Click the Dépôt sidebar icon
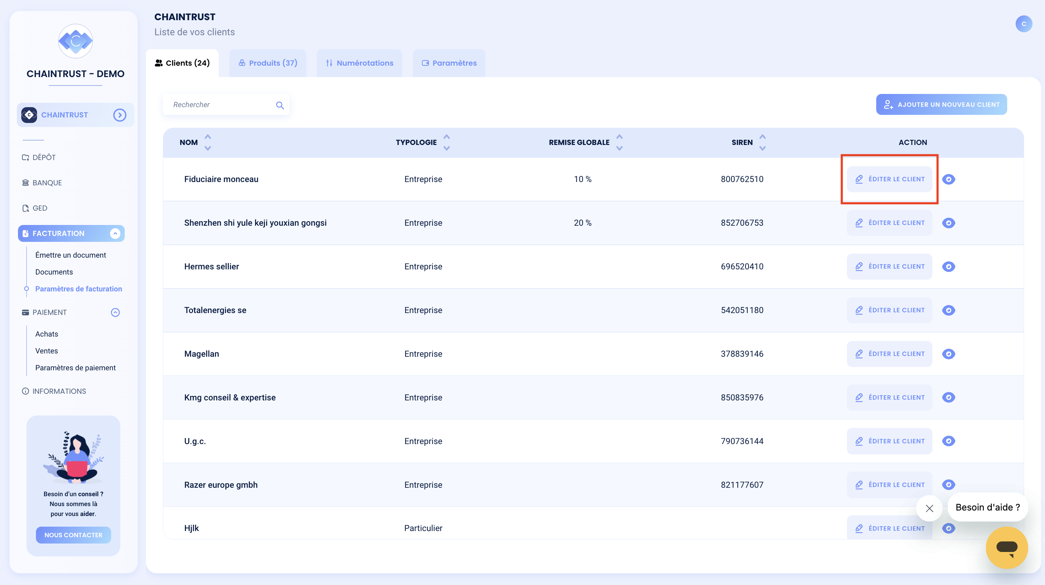Screen dimensions: 1045x585 pos(25,157)
